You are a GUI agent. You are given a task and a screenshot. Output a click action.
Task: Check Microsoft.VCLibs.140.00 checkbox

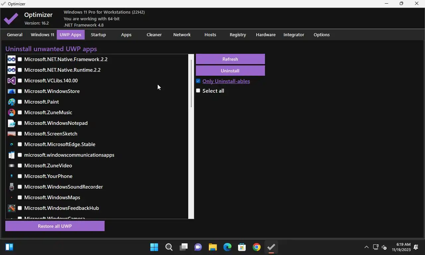[x=20, y=81]
